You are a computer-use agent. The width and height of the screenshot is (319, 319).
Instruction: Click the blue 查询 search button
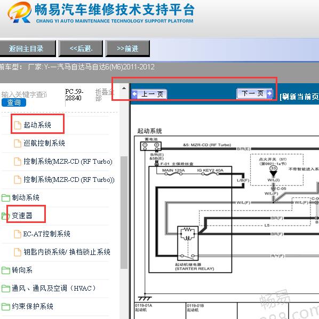coord(14,102)
